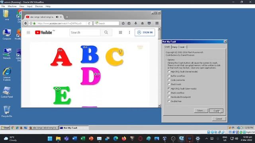This screenshot has width=255, height=143.
Task: Click YouTube Search input field
Action: tap(85, 33)
